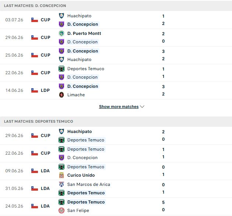Viewport: 232px width, 216px height.
Task: Expand Show more matches chevron
Action: (x=142, y=107)
